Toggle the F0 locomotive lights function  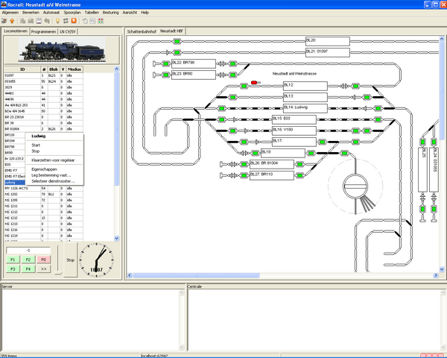pos(42,259)
